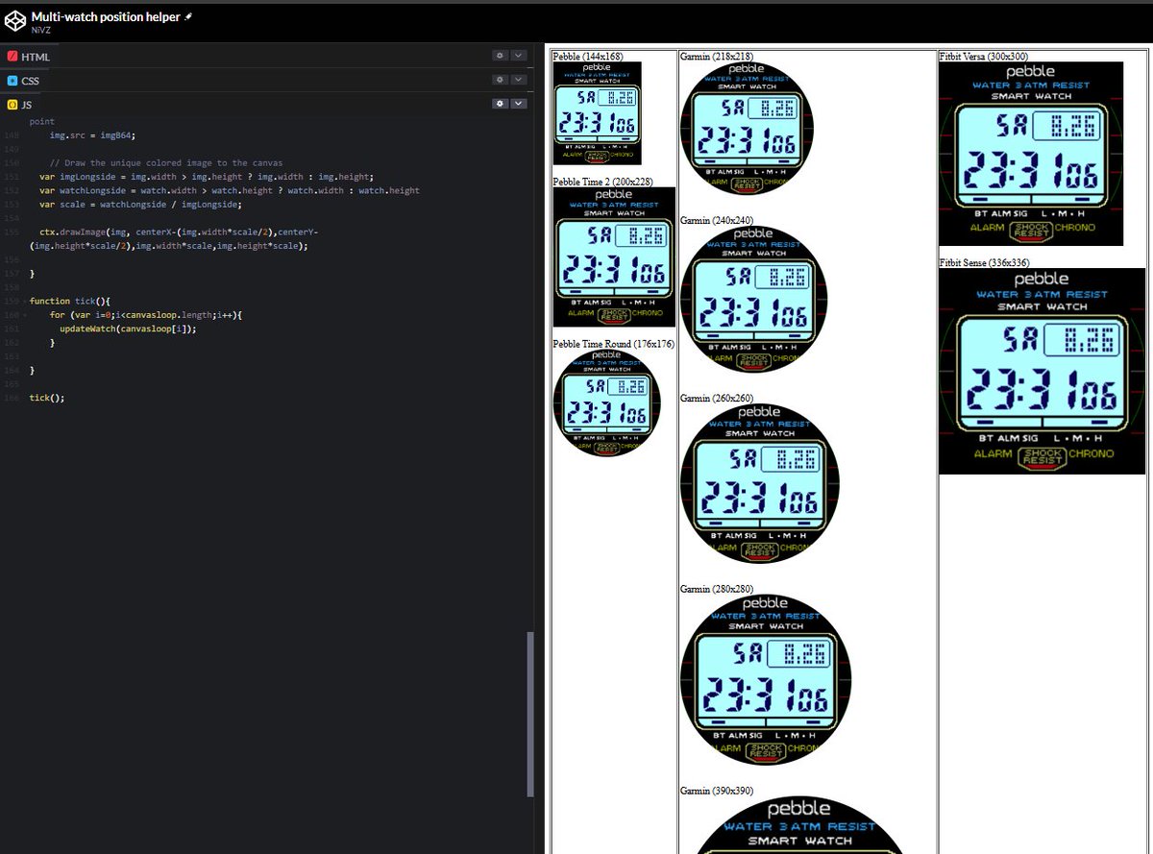Image resolution: width=1153 pixels, height=854 pixels.
Task: Click the function tick() declaration line
Action: tap(70, 301)
